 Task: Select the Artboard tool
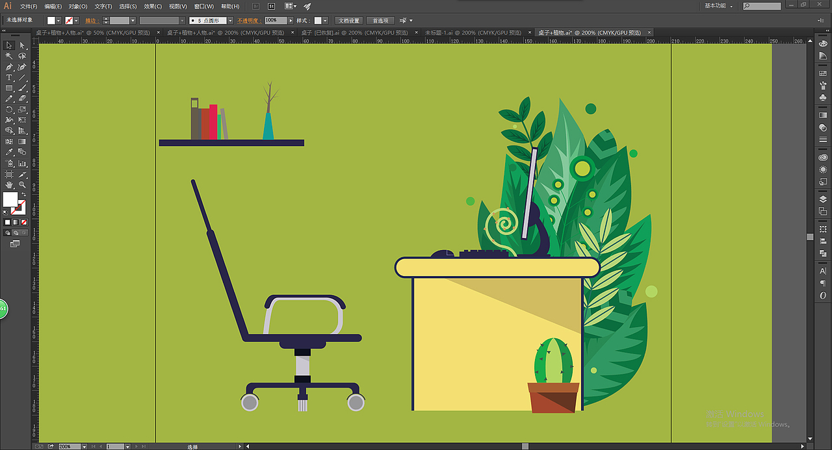tap(9, 174)
